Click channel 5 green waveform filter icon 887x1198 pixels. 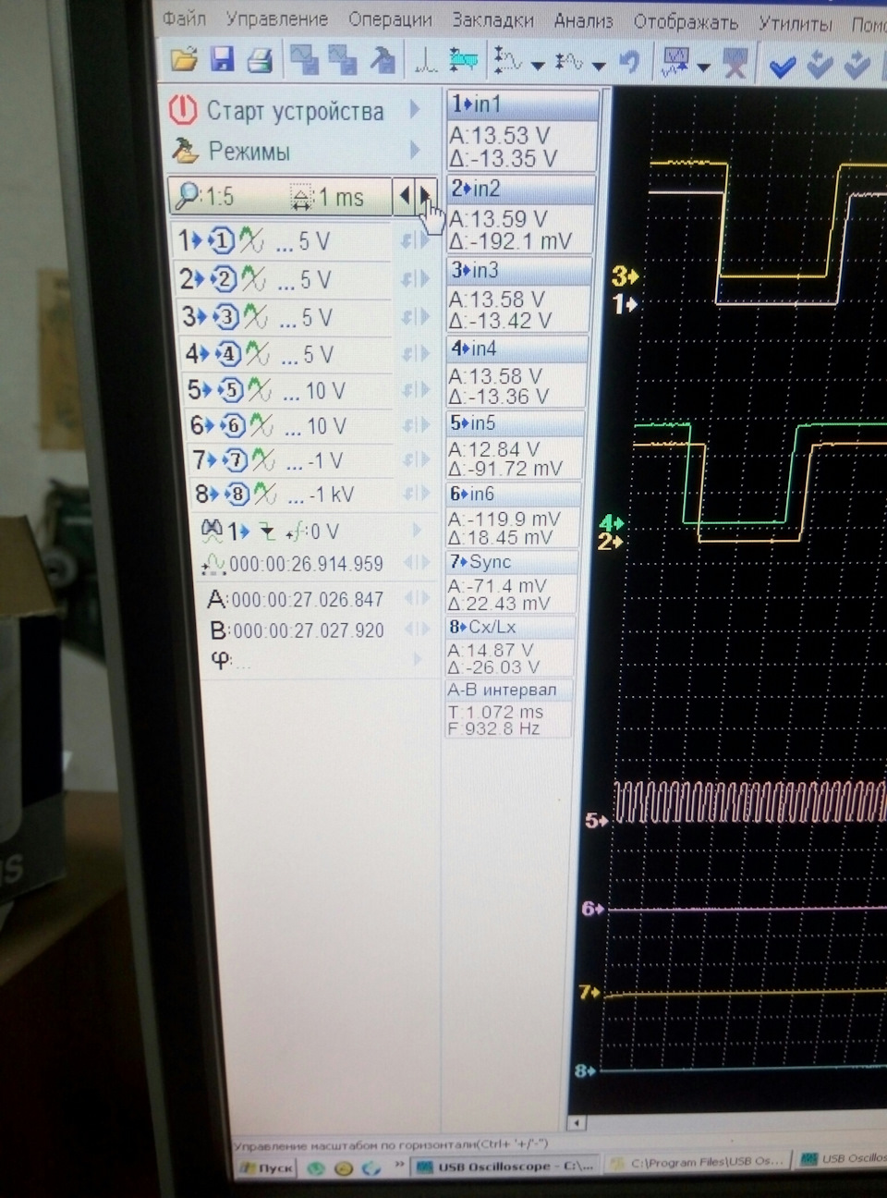click(x=260, y=390)
